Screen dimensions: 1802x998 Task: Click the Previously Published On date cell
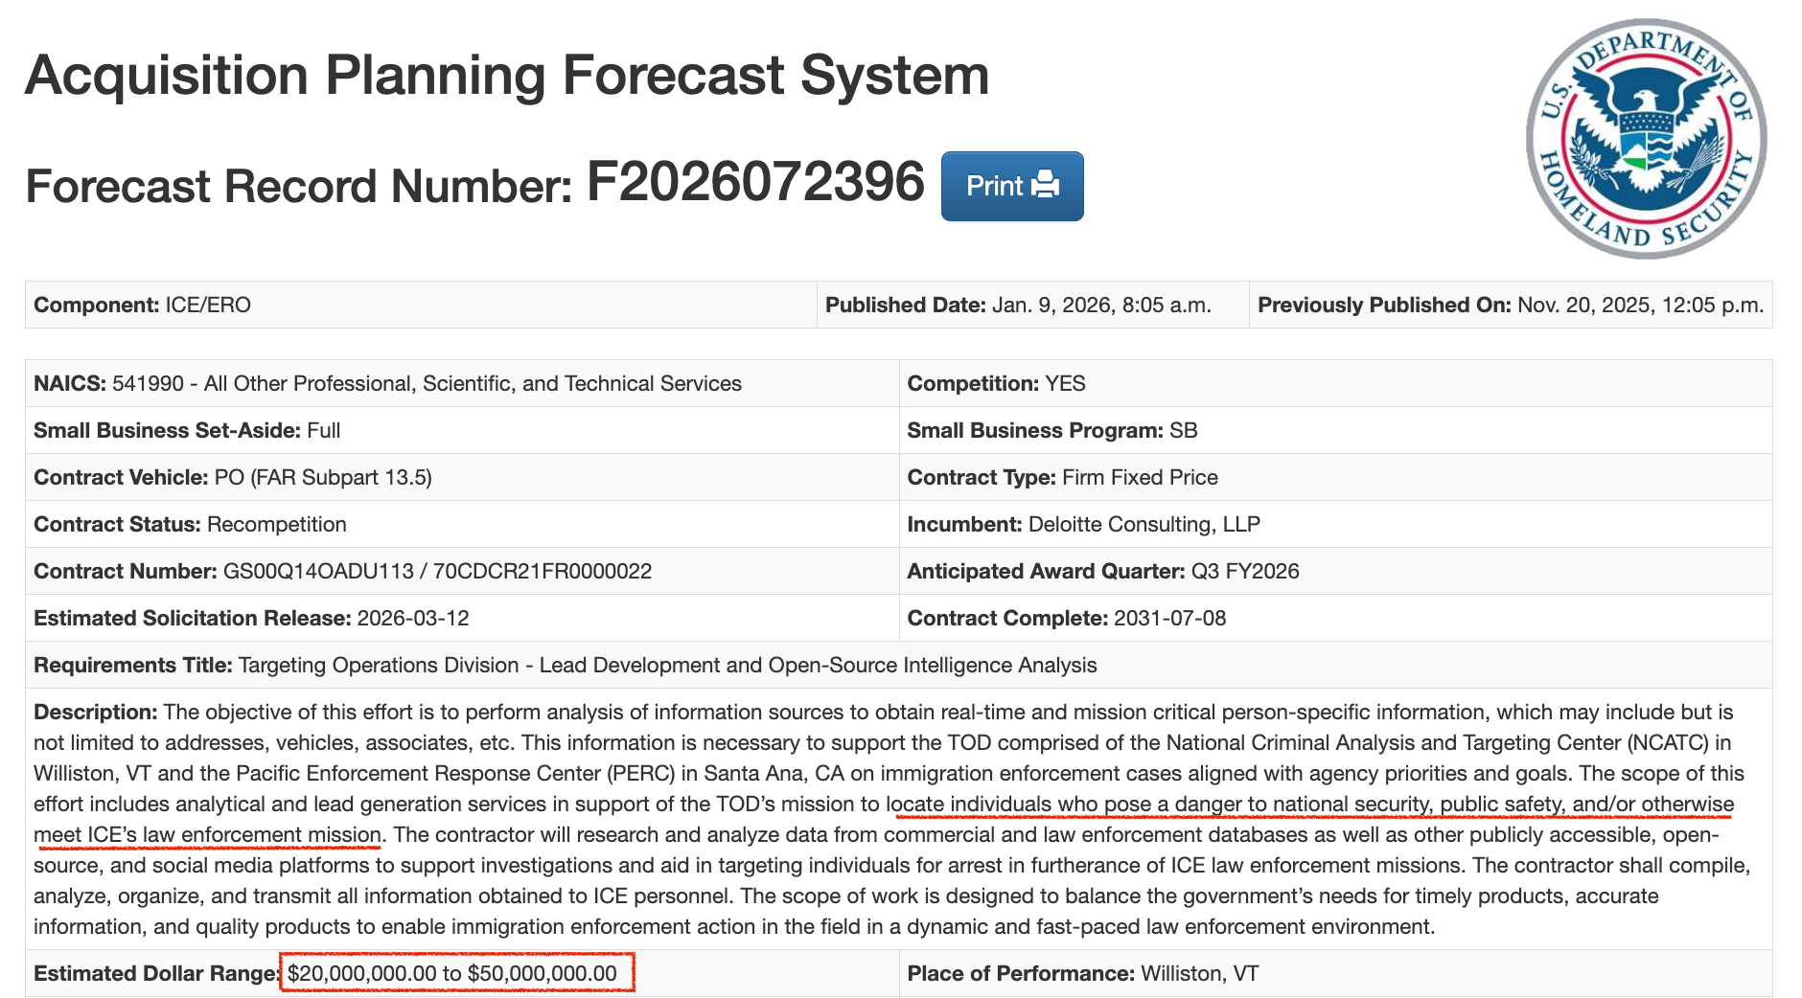pyautogui.click(x=1510, y=305)
